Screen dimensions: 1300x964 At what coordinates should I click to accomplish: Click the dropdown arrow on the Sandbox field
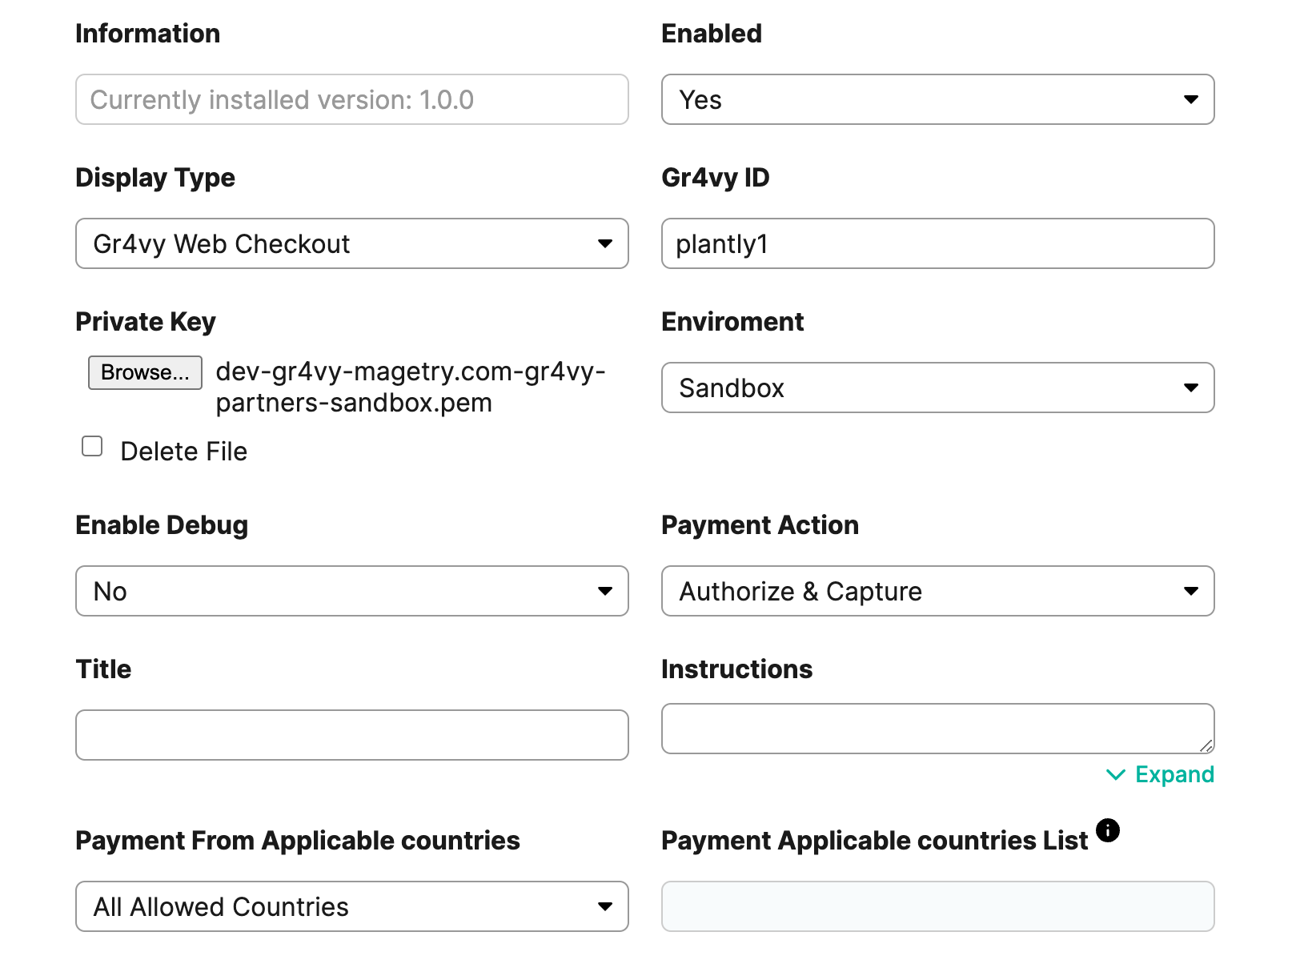[x=1192, y=388]
